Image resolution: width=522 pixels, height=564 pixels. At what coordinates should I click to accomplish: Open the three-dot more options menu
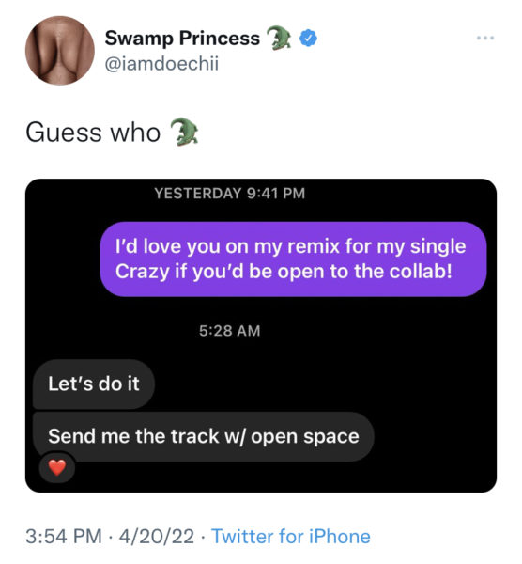coord(485,38)
